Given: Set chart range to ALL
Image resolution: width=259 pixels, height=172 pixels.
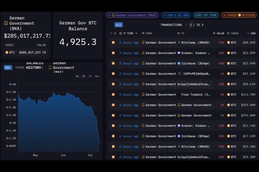Looking at the screenshot, I should 97,76.
